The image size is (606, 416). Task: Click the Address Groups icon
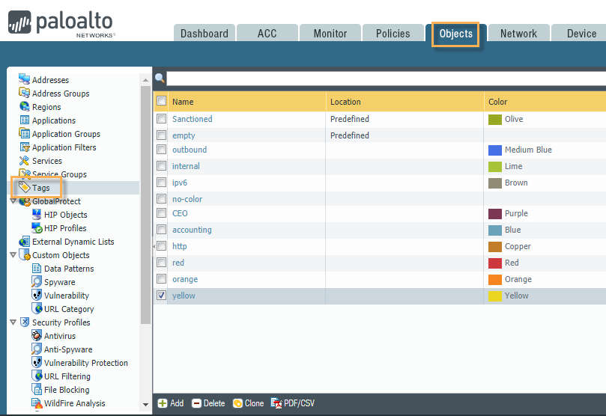pyautogui.click(x=25, y=93)
